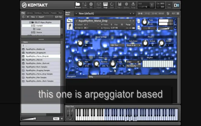This screenshot has height=126, width=201.
Task: Click the Tune knob
Action: 145,22
